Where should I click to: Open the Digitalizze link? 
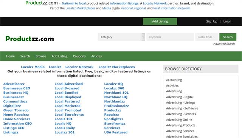pyautogui.click(x=12, y=106)
